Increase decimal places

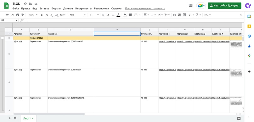pyautogui.click(x=57, y=15)
